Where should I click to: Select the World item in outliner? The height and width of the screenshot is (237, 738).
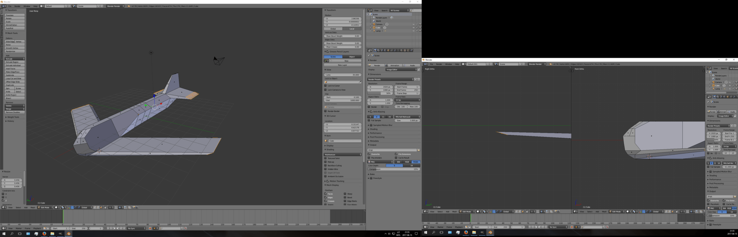coord(378,21)
